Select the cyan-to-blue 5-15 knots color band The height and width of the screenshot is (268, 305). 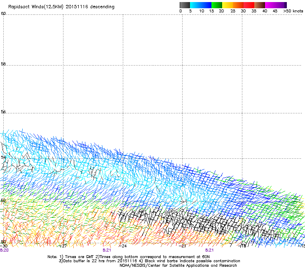[201, 5]
